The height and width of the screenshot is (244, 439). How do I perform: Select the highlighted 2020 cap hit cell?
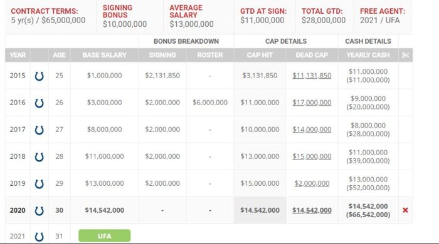point(260,210)
